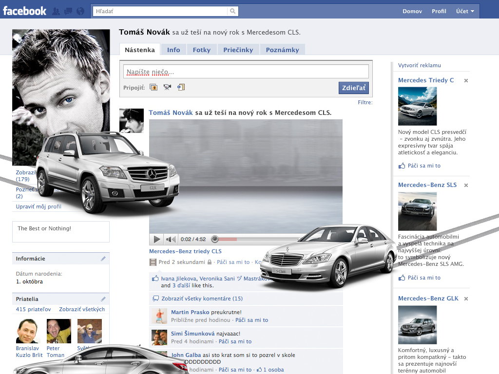Open John Galba's profile name
Viewport: 499px width, 374px height.
tap(186, 355)
